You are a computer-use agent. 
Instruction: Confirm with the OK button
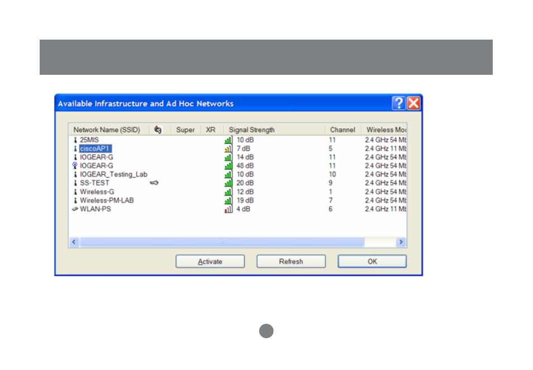click(372, 261)
